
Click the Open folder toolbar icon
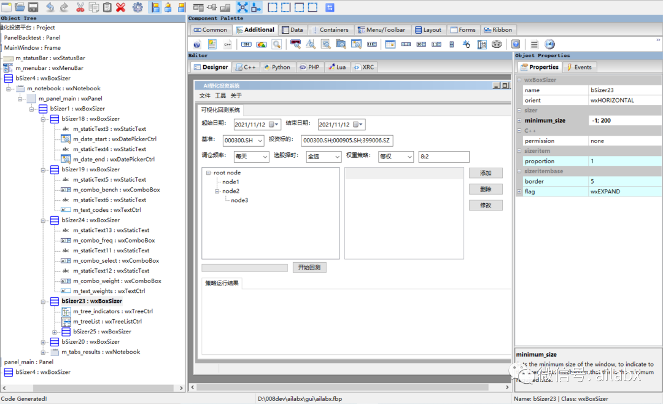tap(20, 7)
